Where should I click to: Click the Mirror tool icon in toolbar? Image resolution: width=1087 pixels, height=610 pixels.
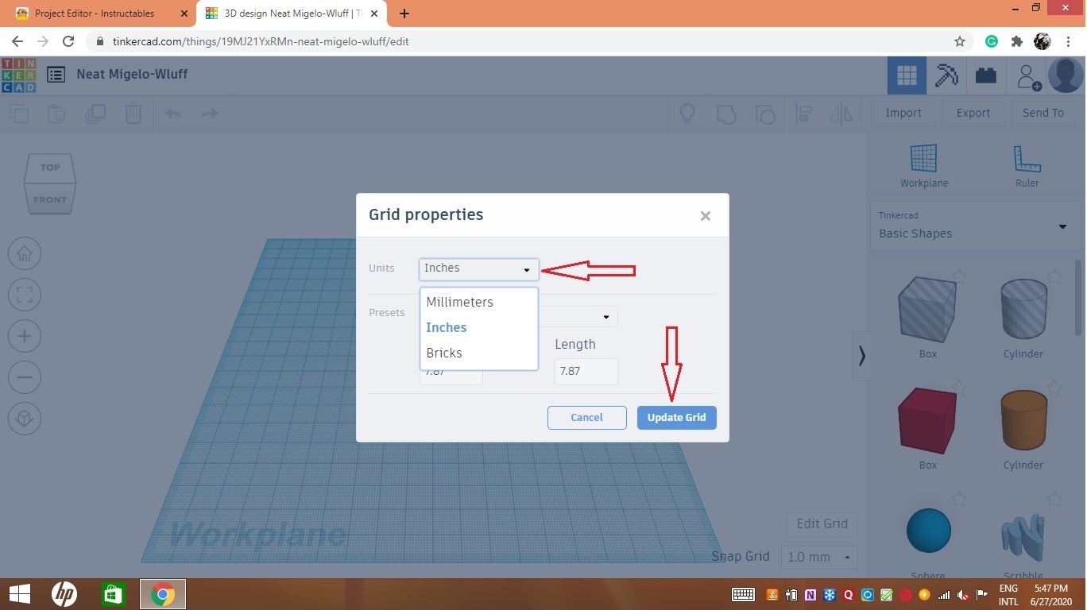841,114
